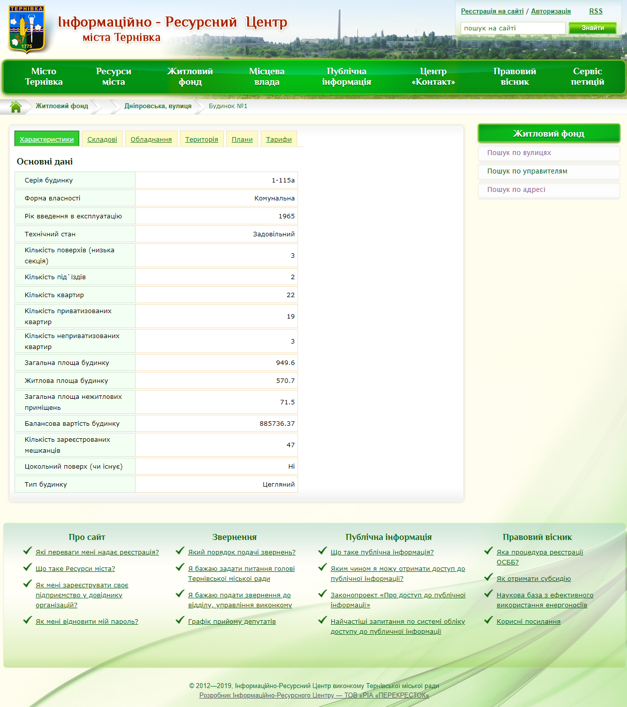Open Який порядок подачі звернень? link
The width and height of the screenshot is (627, 707).
point(242,552)
